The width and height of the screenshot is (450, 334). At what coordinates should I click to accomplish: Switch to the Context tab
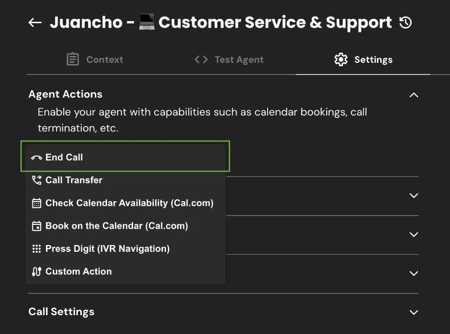click(95, 59)
